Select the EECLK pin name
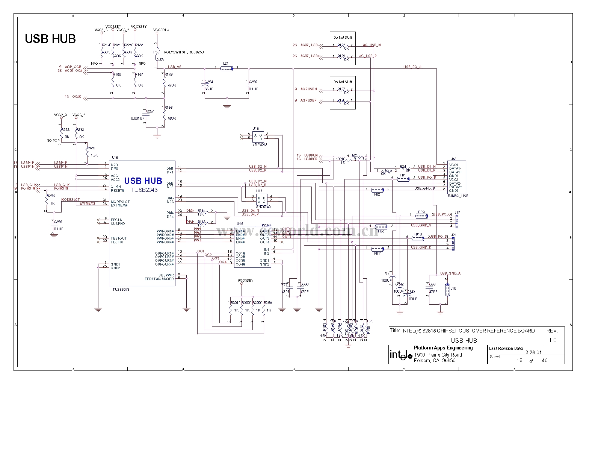Viewport: 595px width, 460px height. pyautogui.click(x=116, y=220)
